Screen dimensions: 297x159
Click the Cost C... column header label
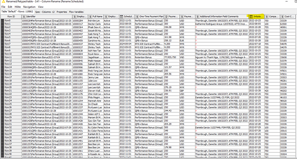click(x=289, y=17)
